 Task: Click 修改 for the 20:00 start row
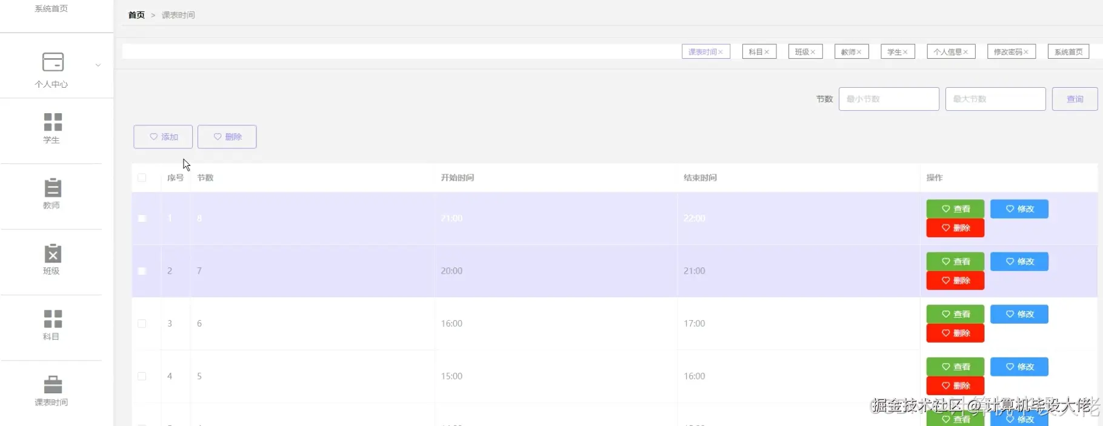(1019, 261)
